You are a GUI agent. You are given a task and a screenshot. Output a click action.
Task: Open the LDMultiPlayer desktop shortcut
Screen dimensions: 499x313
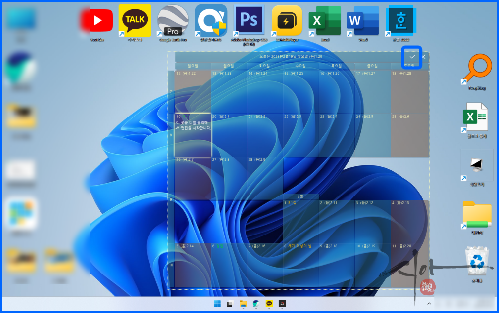pyautogui.click(x=287, y=23)
